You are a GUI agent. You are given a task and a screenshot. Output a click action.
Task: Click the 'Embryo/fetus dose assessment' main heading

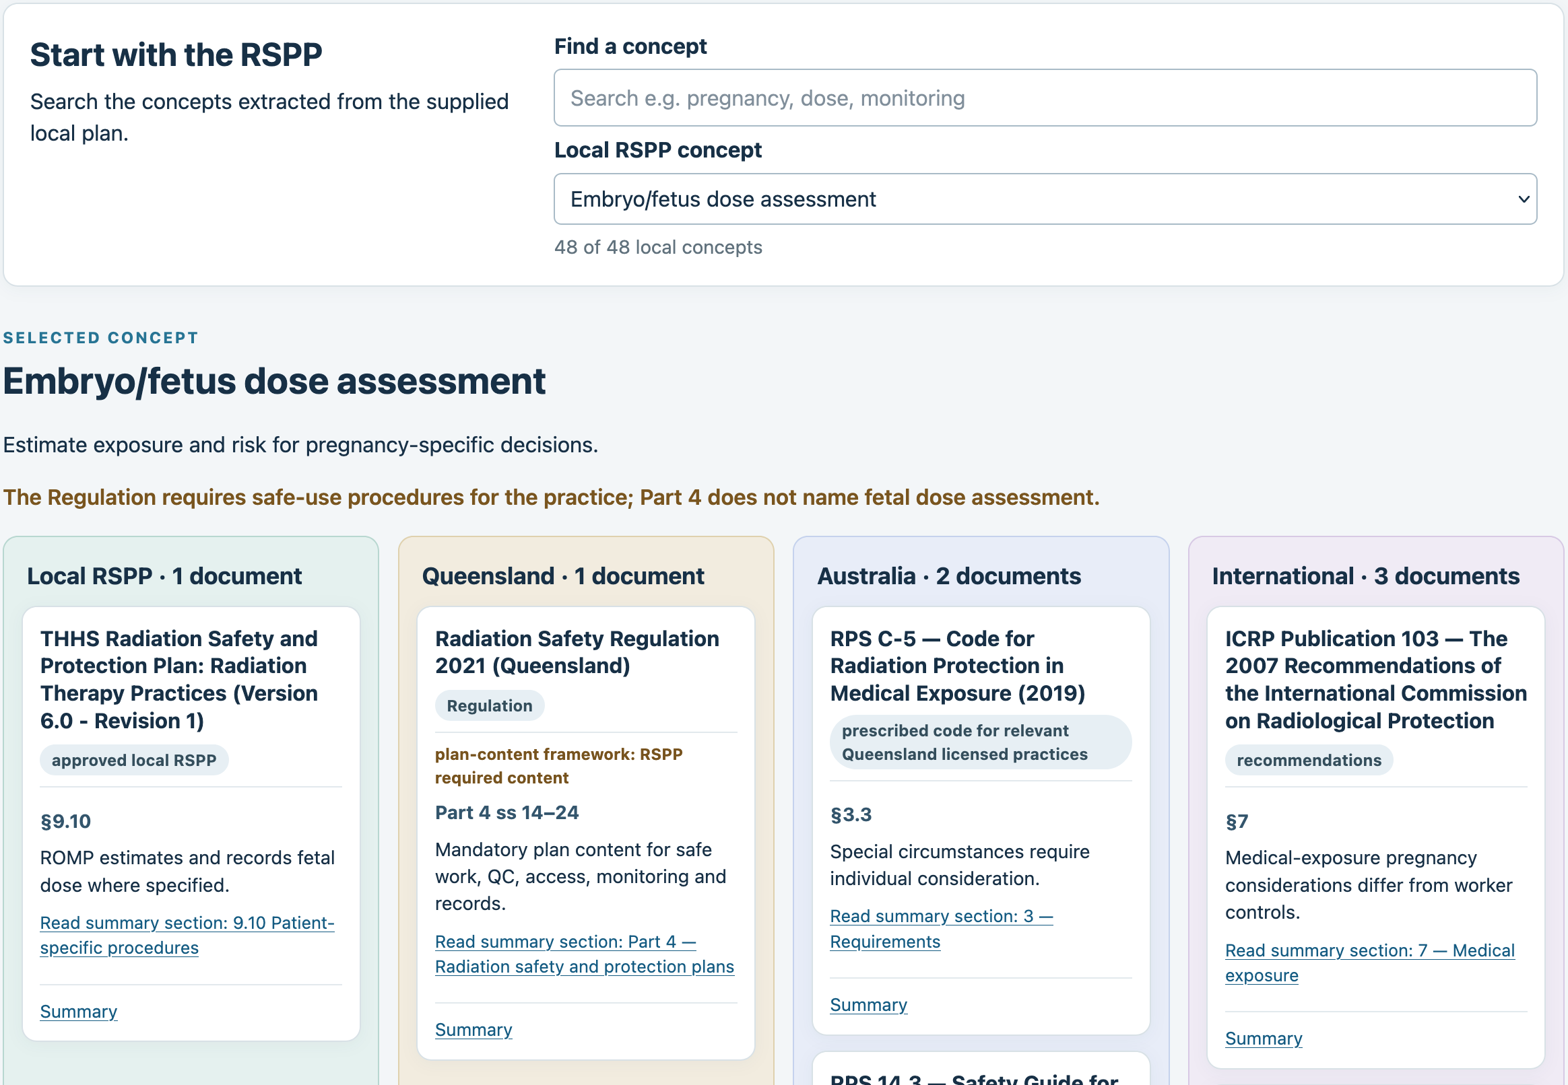274,381
